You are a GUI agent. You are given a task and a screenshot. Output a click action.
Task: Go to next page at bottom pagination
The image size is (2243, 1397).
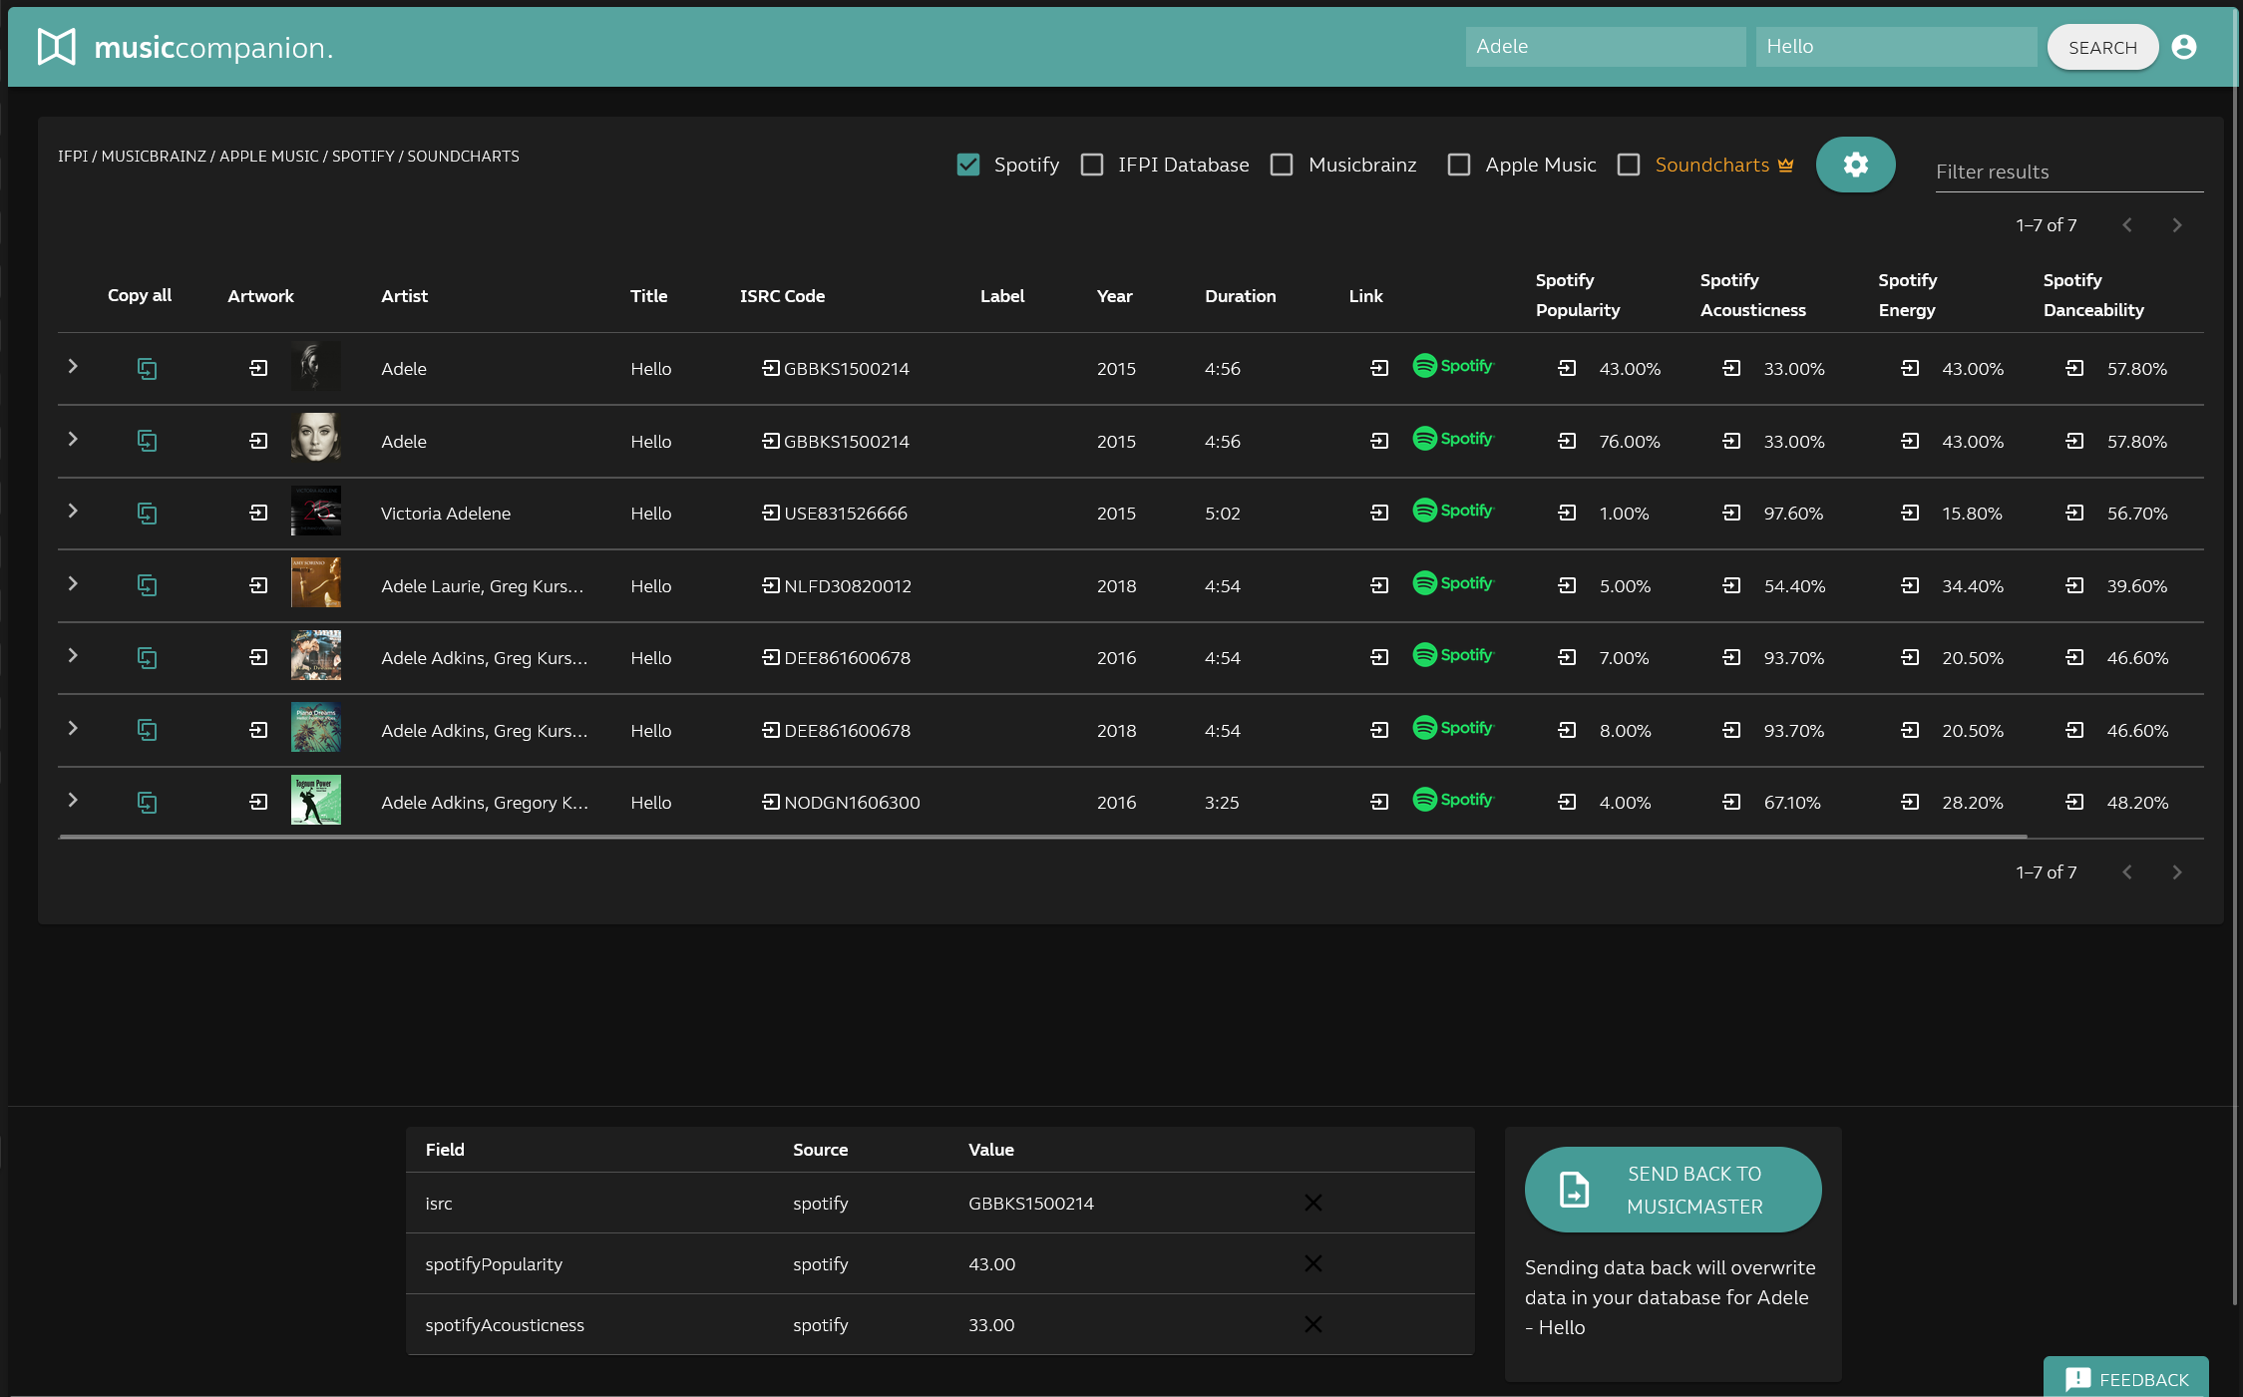(x=2177, y=873)
